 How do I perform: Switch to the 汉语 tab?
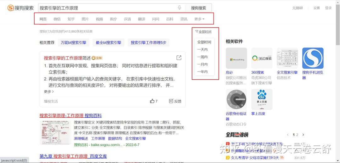click(x=127, y=19)
